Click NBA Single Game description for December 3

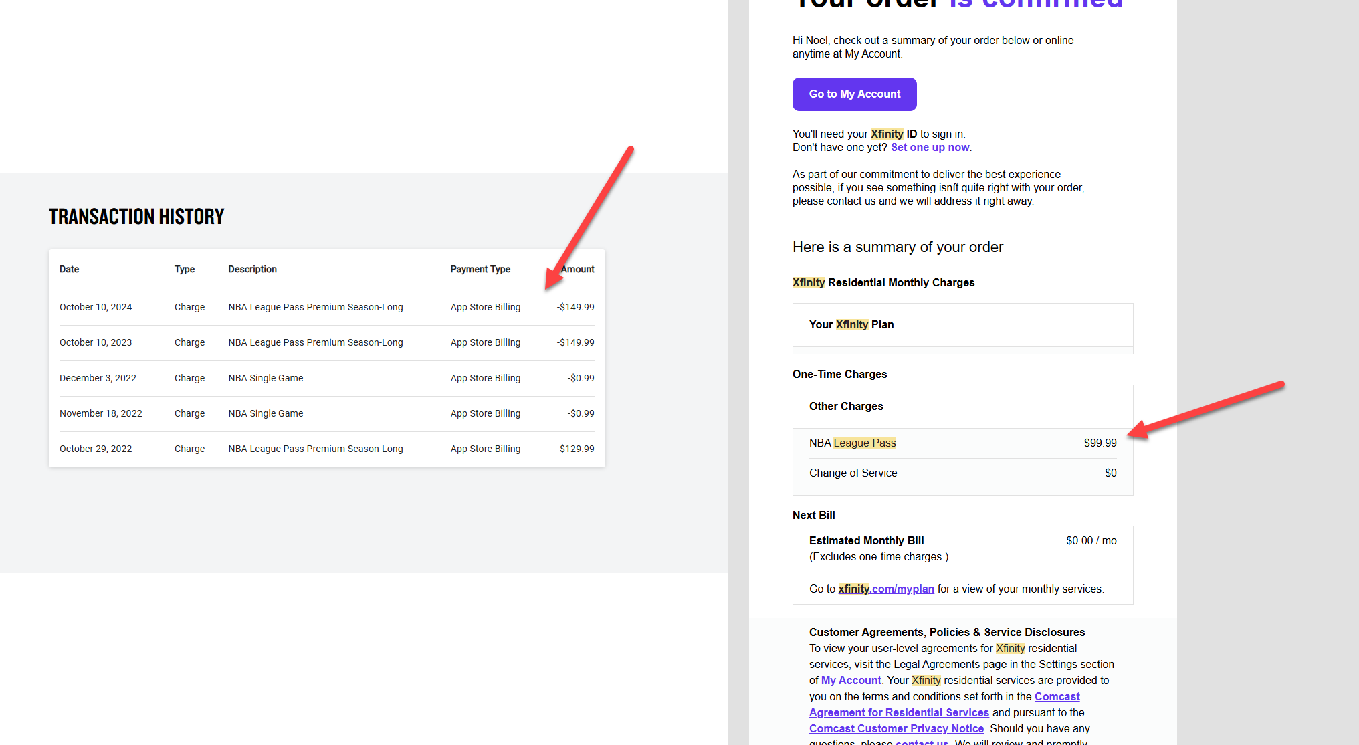(266, 378)
